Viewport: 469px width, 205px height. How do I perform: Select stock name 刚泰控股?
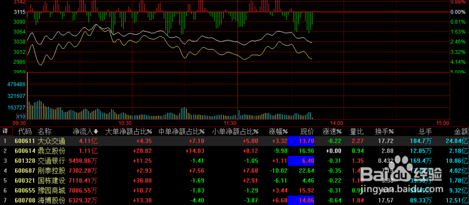click(52, 171)
